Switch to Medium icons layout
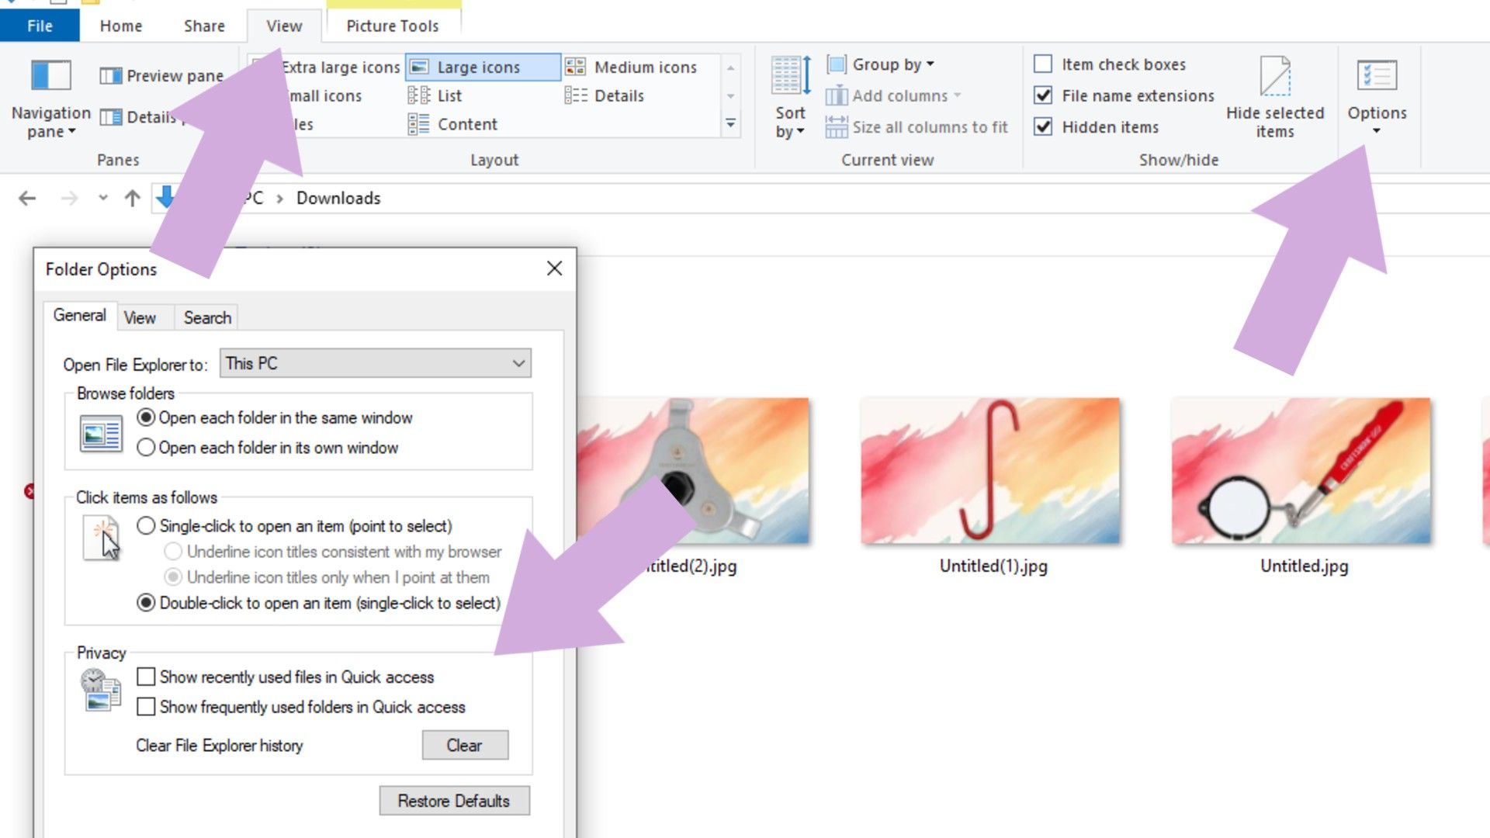 click(631, 68)
